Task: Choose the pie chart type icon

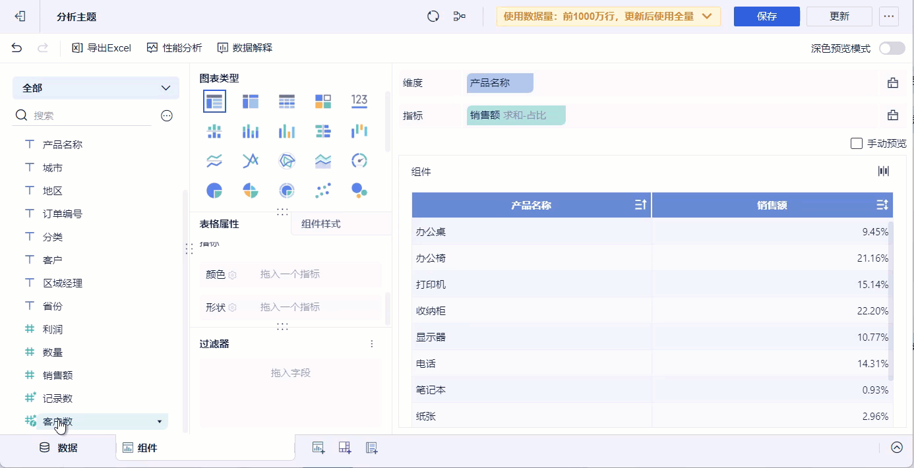Action: point(214,191)
